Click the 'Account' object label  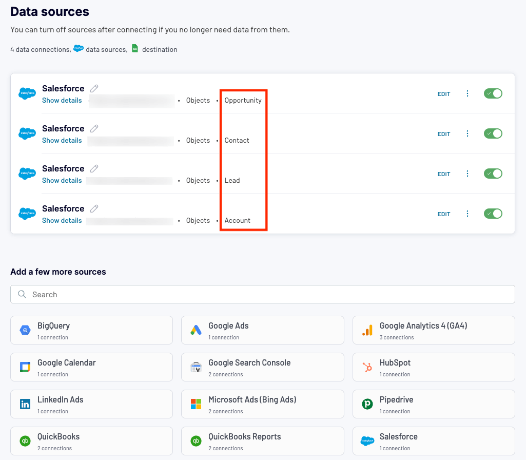[x=237, y=220]
